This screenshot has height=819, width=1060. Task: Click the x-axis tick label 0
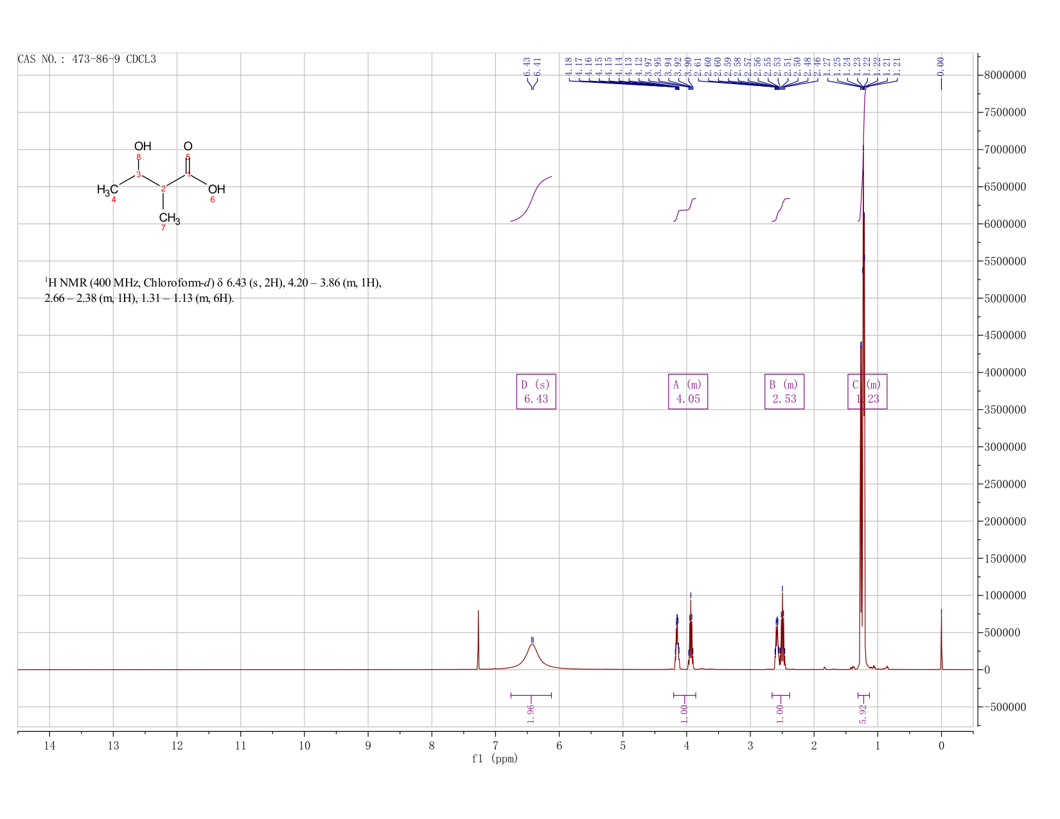[941, 745]
